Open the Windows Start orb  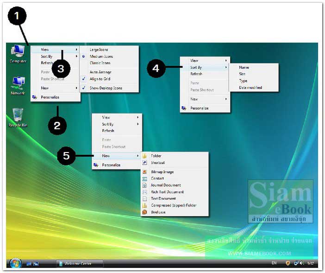tap(15, 263)
